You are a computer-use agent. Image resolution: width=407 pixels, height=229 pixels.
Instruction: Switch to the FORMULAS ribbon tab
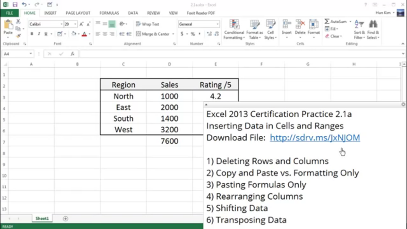click(x=109, y=13)
